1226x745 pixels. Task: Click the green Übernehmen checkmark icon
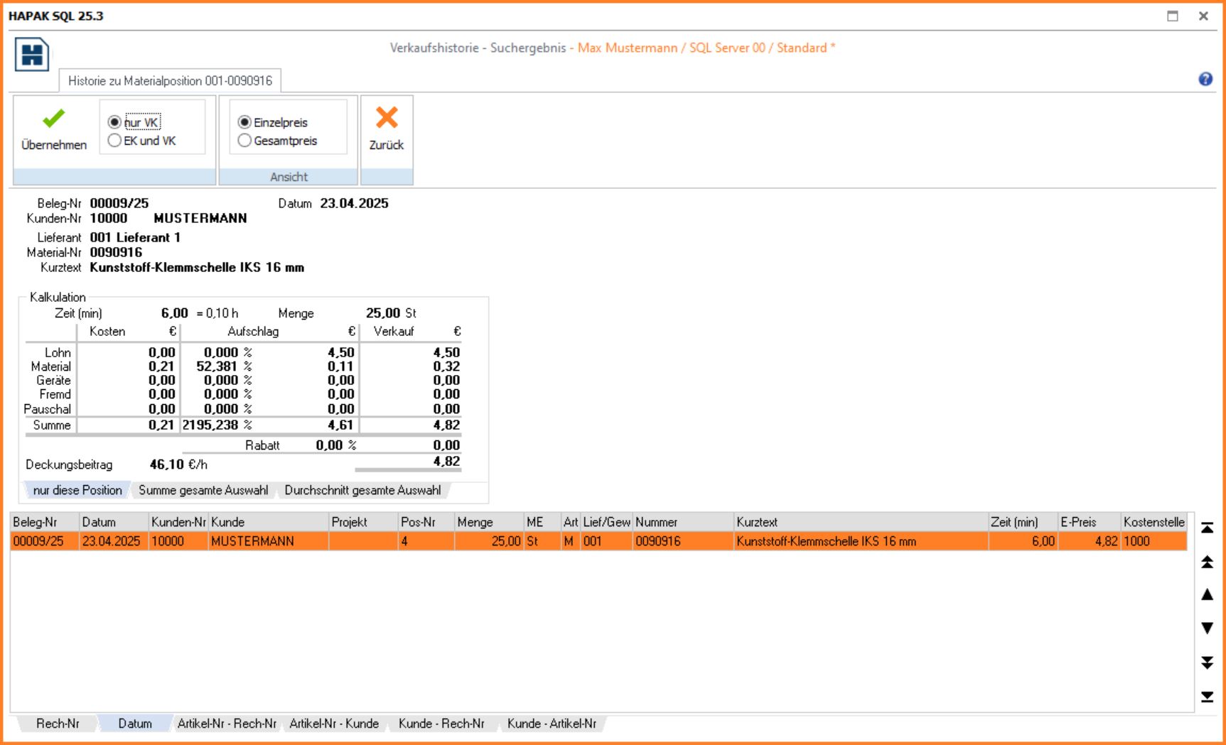[53, 119]
